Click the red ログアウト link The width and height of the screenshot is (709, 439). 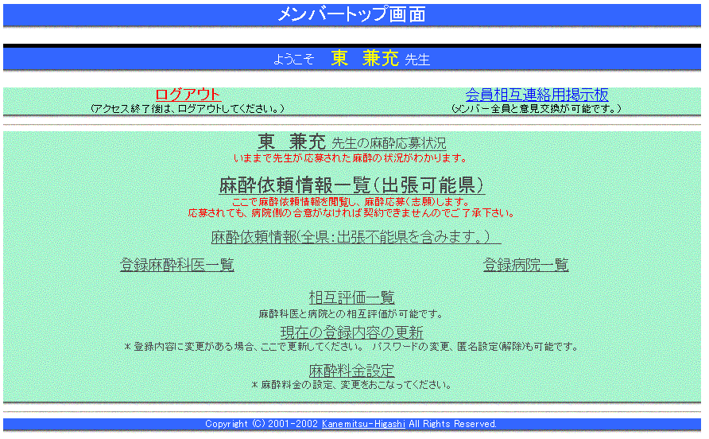point(187,95)
